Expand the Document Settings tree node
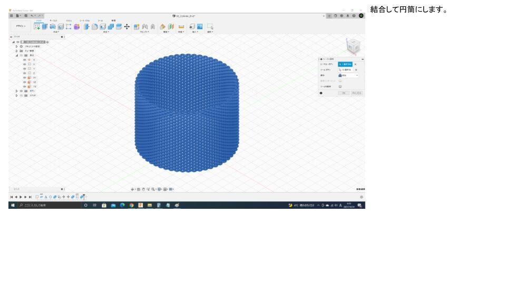 (x=17, y=46)
